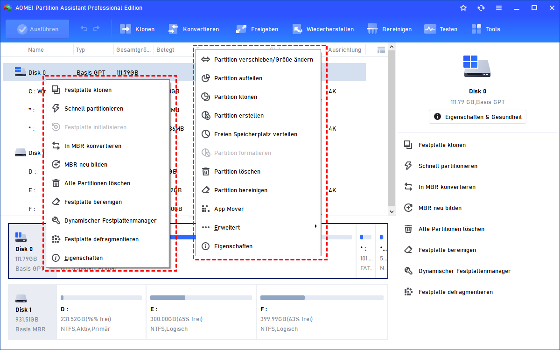Expand the Erweitert submenu
The width and height of the screenshot is (560, 350).
pos(258,227)
